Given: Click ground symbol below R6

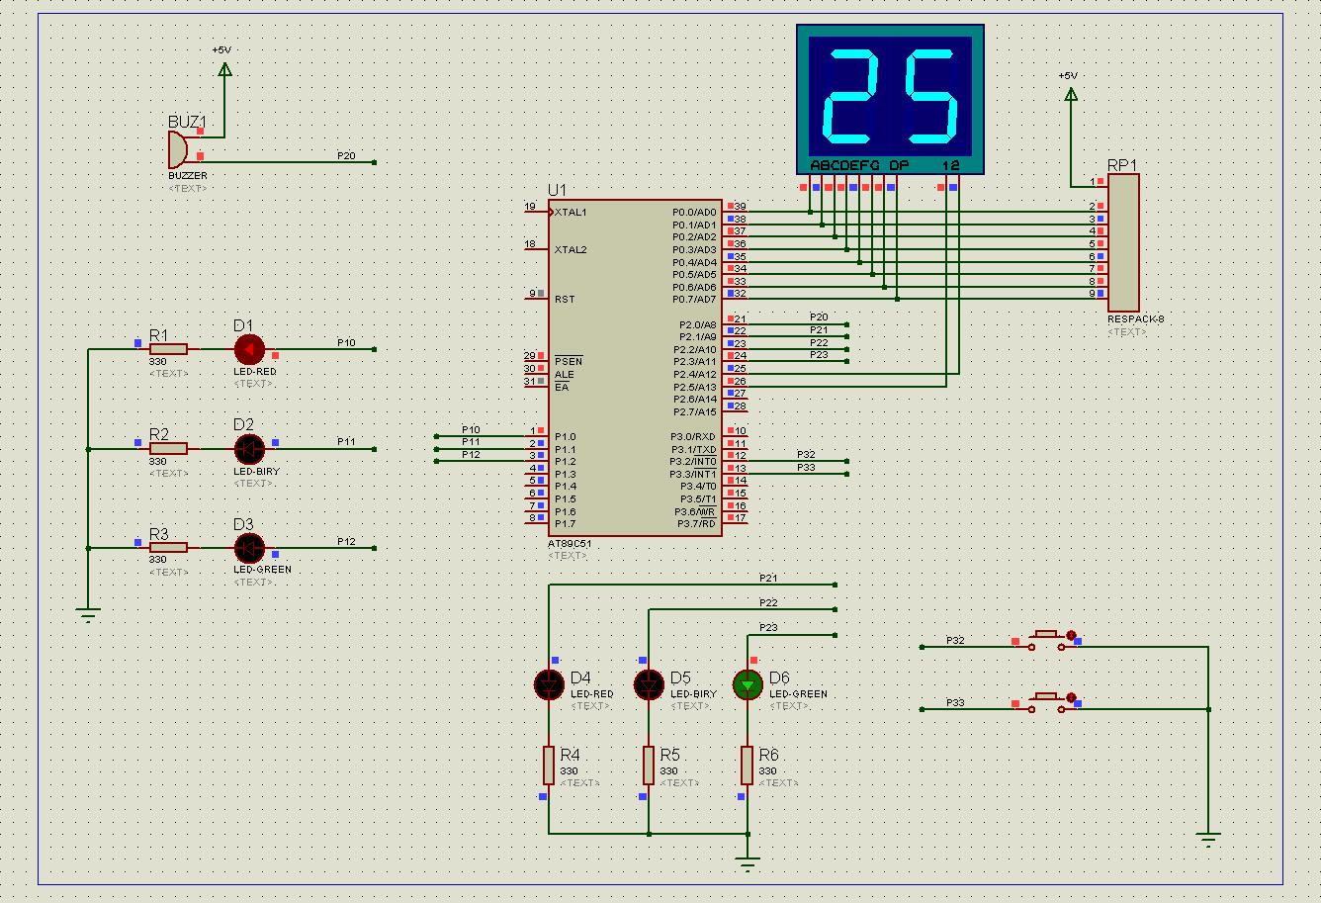Looking at the screenshot, I should click(x=748, y=865).
